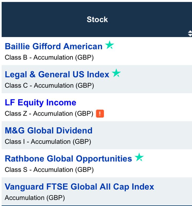Click the star beside Baillie Gifford American
Screen dimensions: 192x206
tap(109, 45)
